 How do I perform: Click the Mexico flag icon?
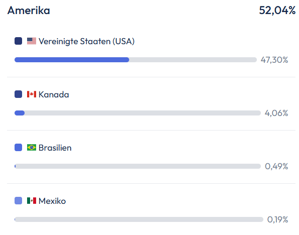coord(32,201)
